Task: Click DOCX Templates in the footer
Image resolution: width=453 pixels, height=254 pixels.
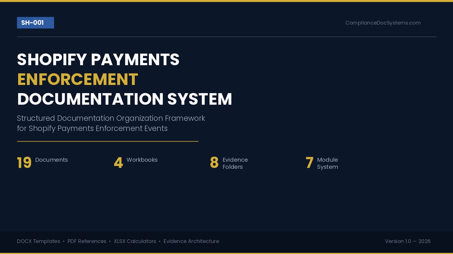Action: (38, 241)
